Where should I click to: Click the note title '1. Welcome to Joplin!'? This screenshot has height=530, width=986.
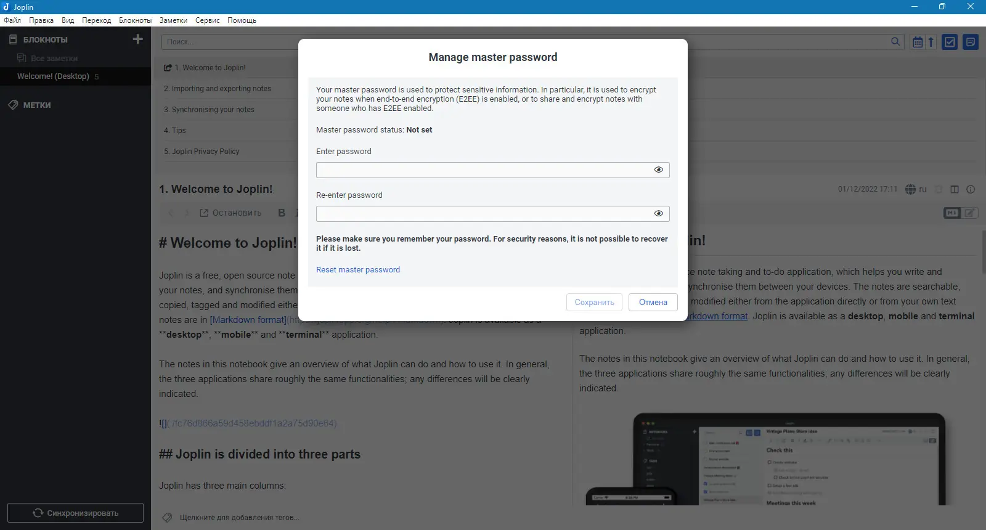216,189
